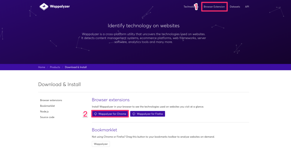Click the Browser extensions section heading
Screen dimensions: 291x150
(111, 100)
